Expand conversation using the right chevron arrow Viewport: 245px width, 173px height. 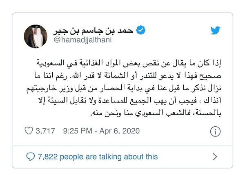point(215,157)
